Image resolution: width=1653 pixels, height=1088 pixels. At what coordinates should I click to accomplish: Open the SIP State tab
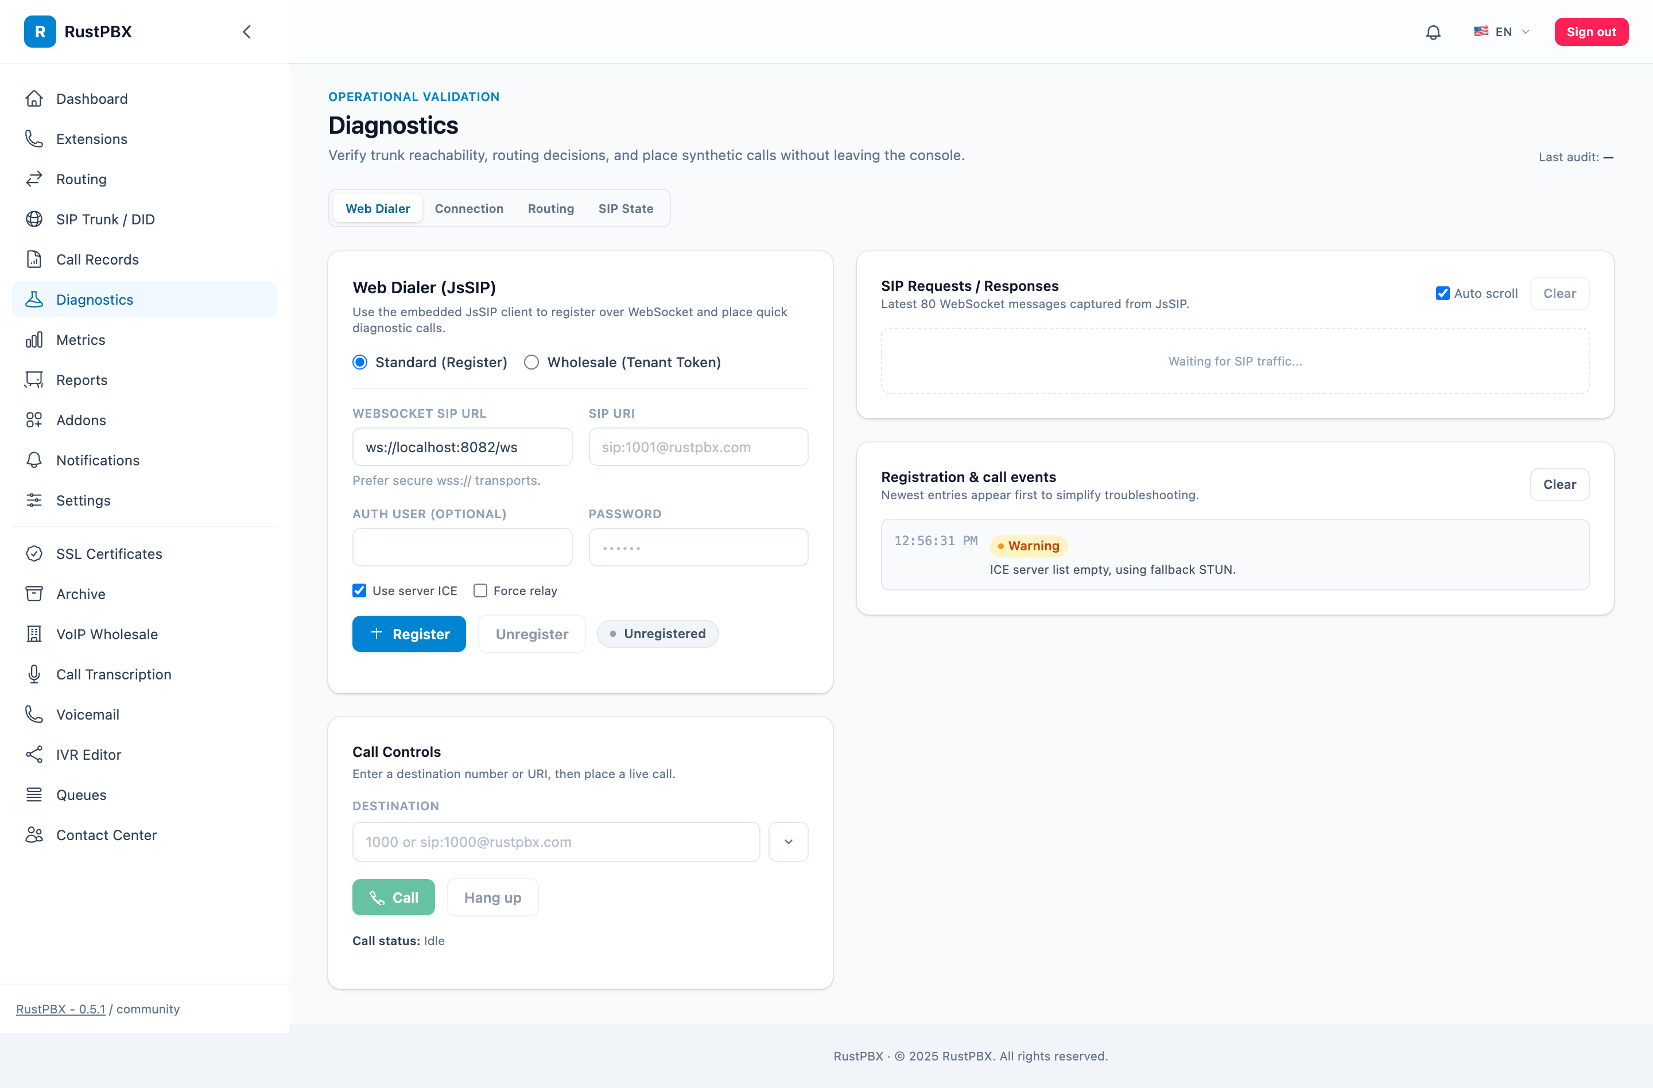coord(626,208)
